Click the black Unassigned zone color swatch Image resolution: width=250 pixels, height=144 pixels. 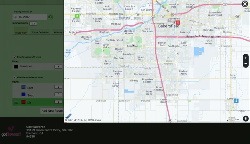point(16,67)
